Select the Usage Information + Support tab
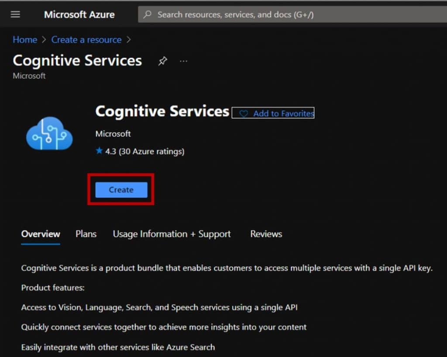Image resolution: width=447 pixels, height=357 pixels. [172, 234]
